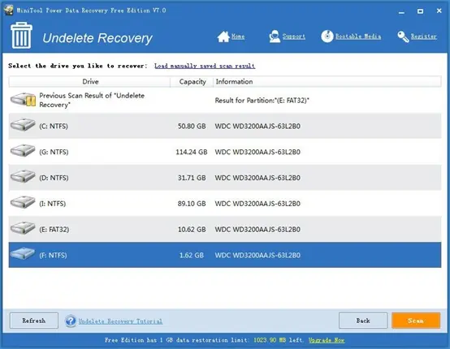
Task: Click the MiniTool app icon in title bar
Action: click(8, 11)
